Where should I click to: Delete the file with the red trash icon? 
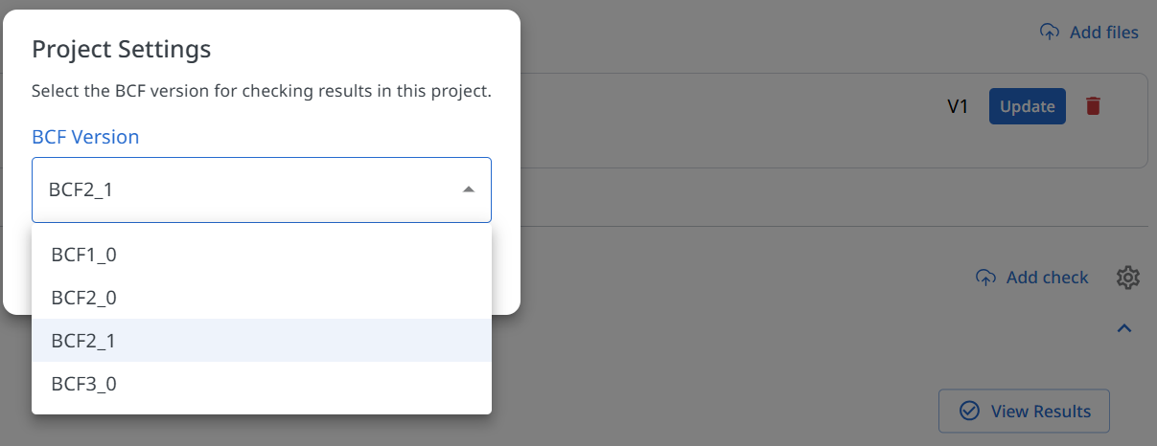(1093, 106)
